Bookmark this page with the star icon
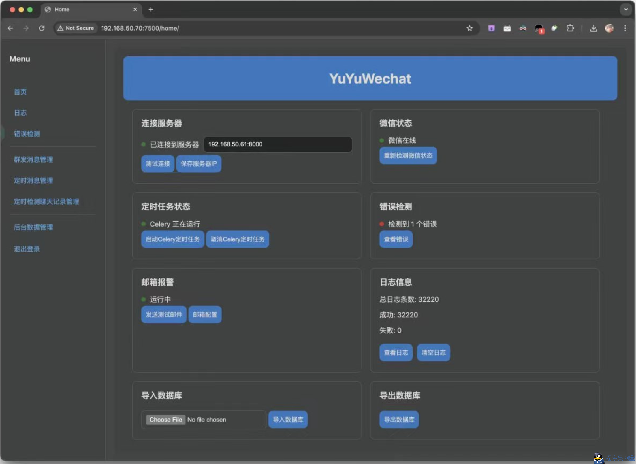 click(469, 28)
